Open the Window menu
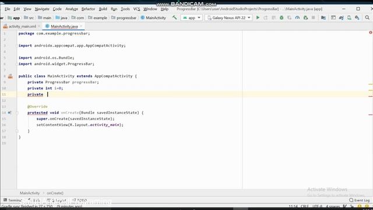The image size is (373, 210). pyautogui.click(x=150, y=9)
